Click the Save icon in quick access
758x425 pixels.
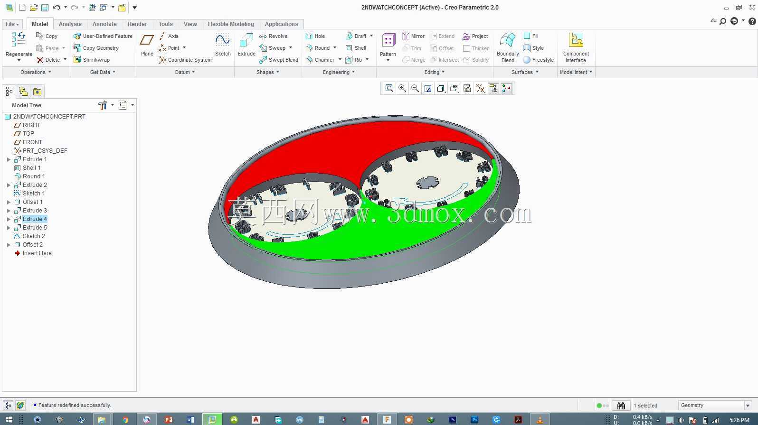point(45,8)
